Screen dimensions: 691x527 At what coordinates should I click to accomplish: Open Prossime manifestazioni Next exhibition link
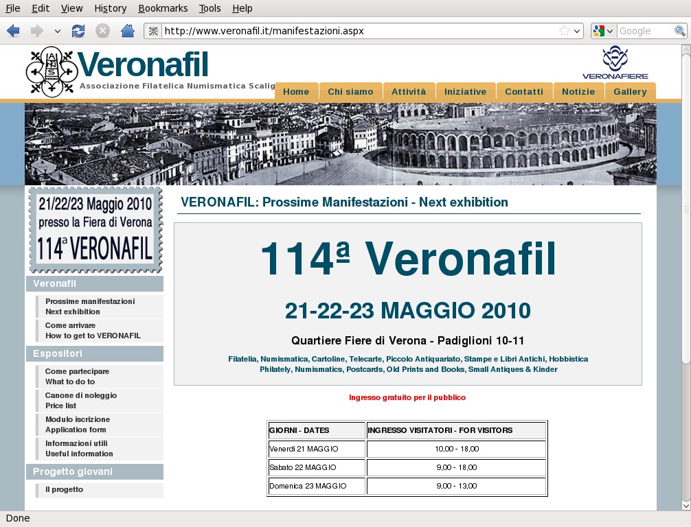(x=100, y=307)
